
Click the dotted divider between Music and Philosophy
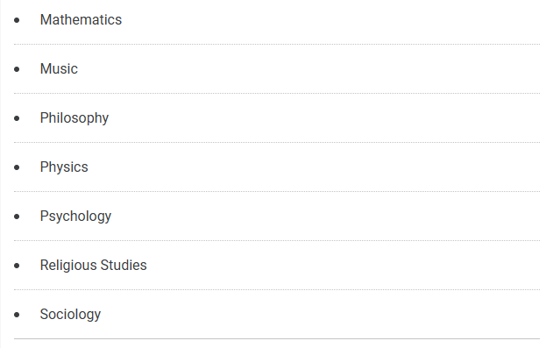coord(277,94)
